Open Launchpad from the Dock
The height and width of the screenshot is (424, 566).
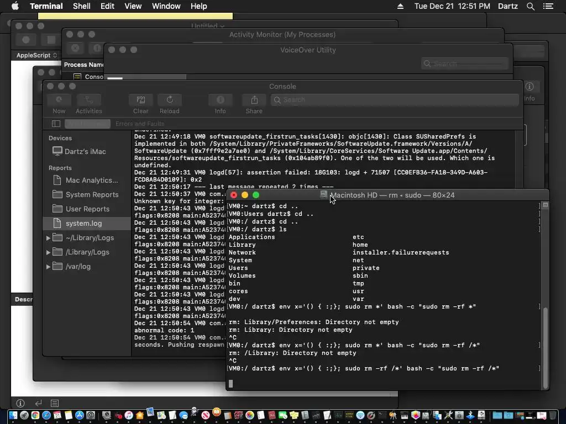click(24, 415)
